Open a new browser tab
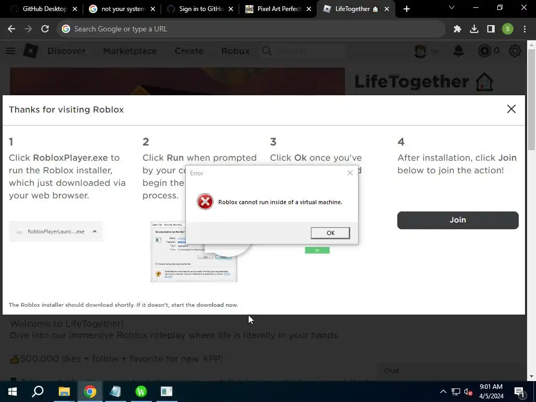536x402 pixels. tap(406, 9)
